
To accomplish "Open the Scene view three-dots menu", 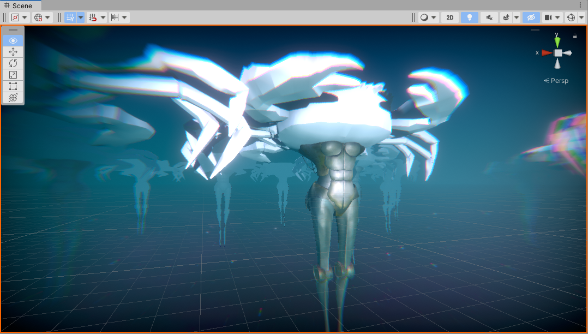I will (581, 5).
